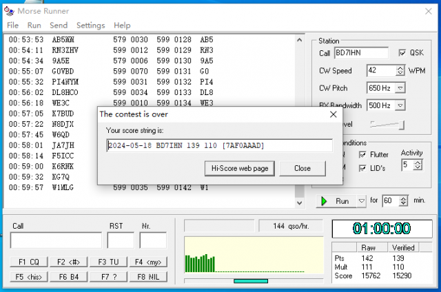Toggle the Flutter checkbox
441x292 pixels.
(362, 154)
